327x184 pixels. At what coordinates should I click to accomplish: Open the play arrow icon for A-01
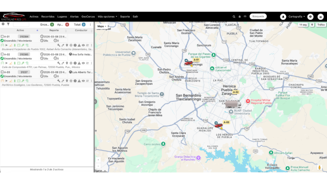[x=6, y=45]
